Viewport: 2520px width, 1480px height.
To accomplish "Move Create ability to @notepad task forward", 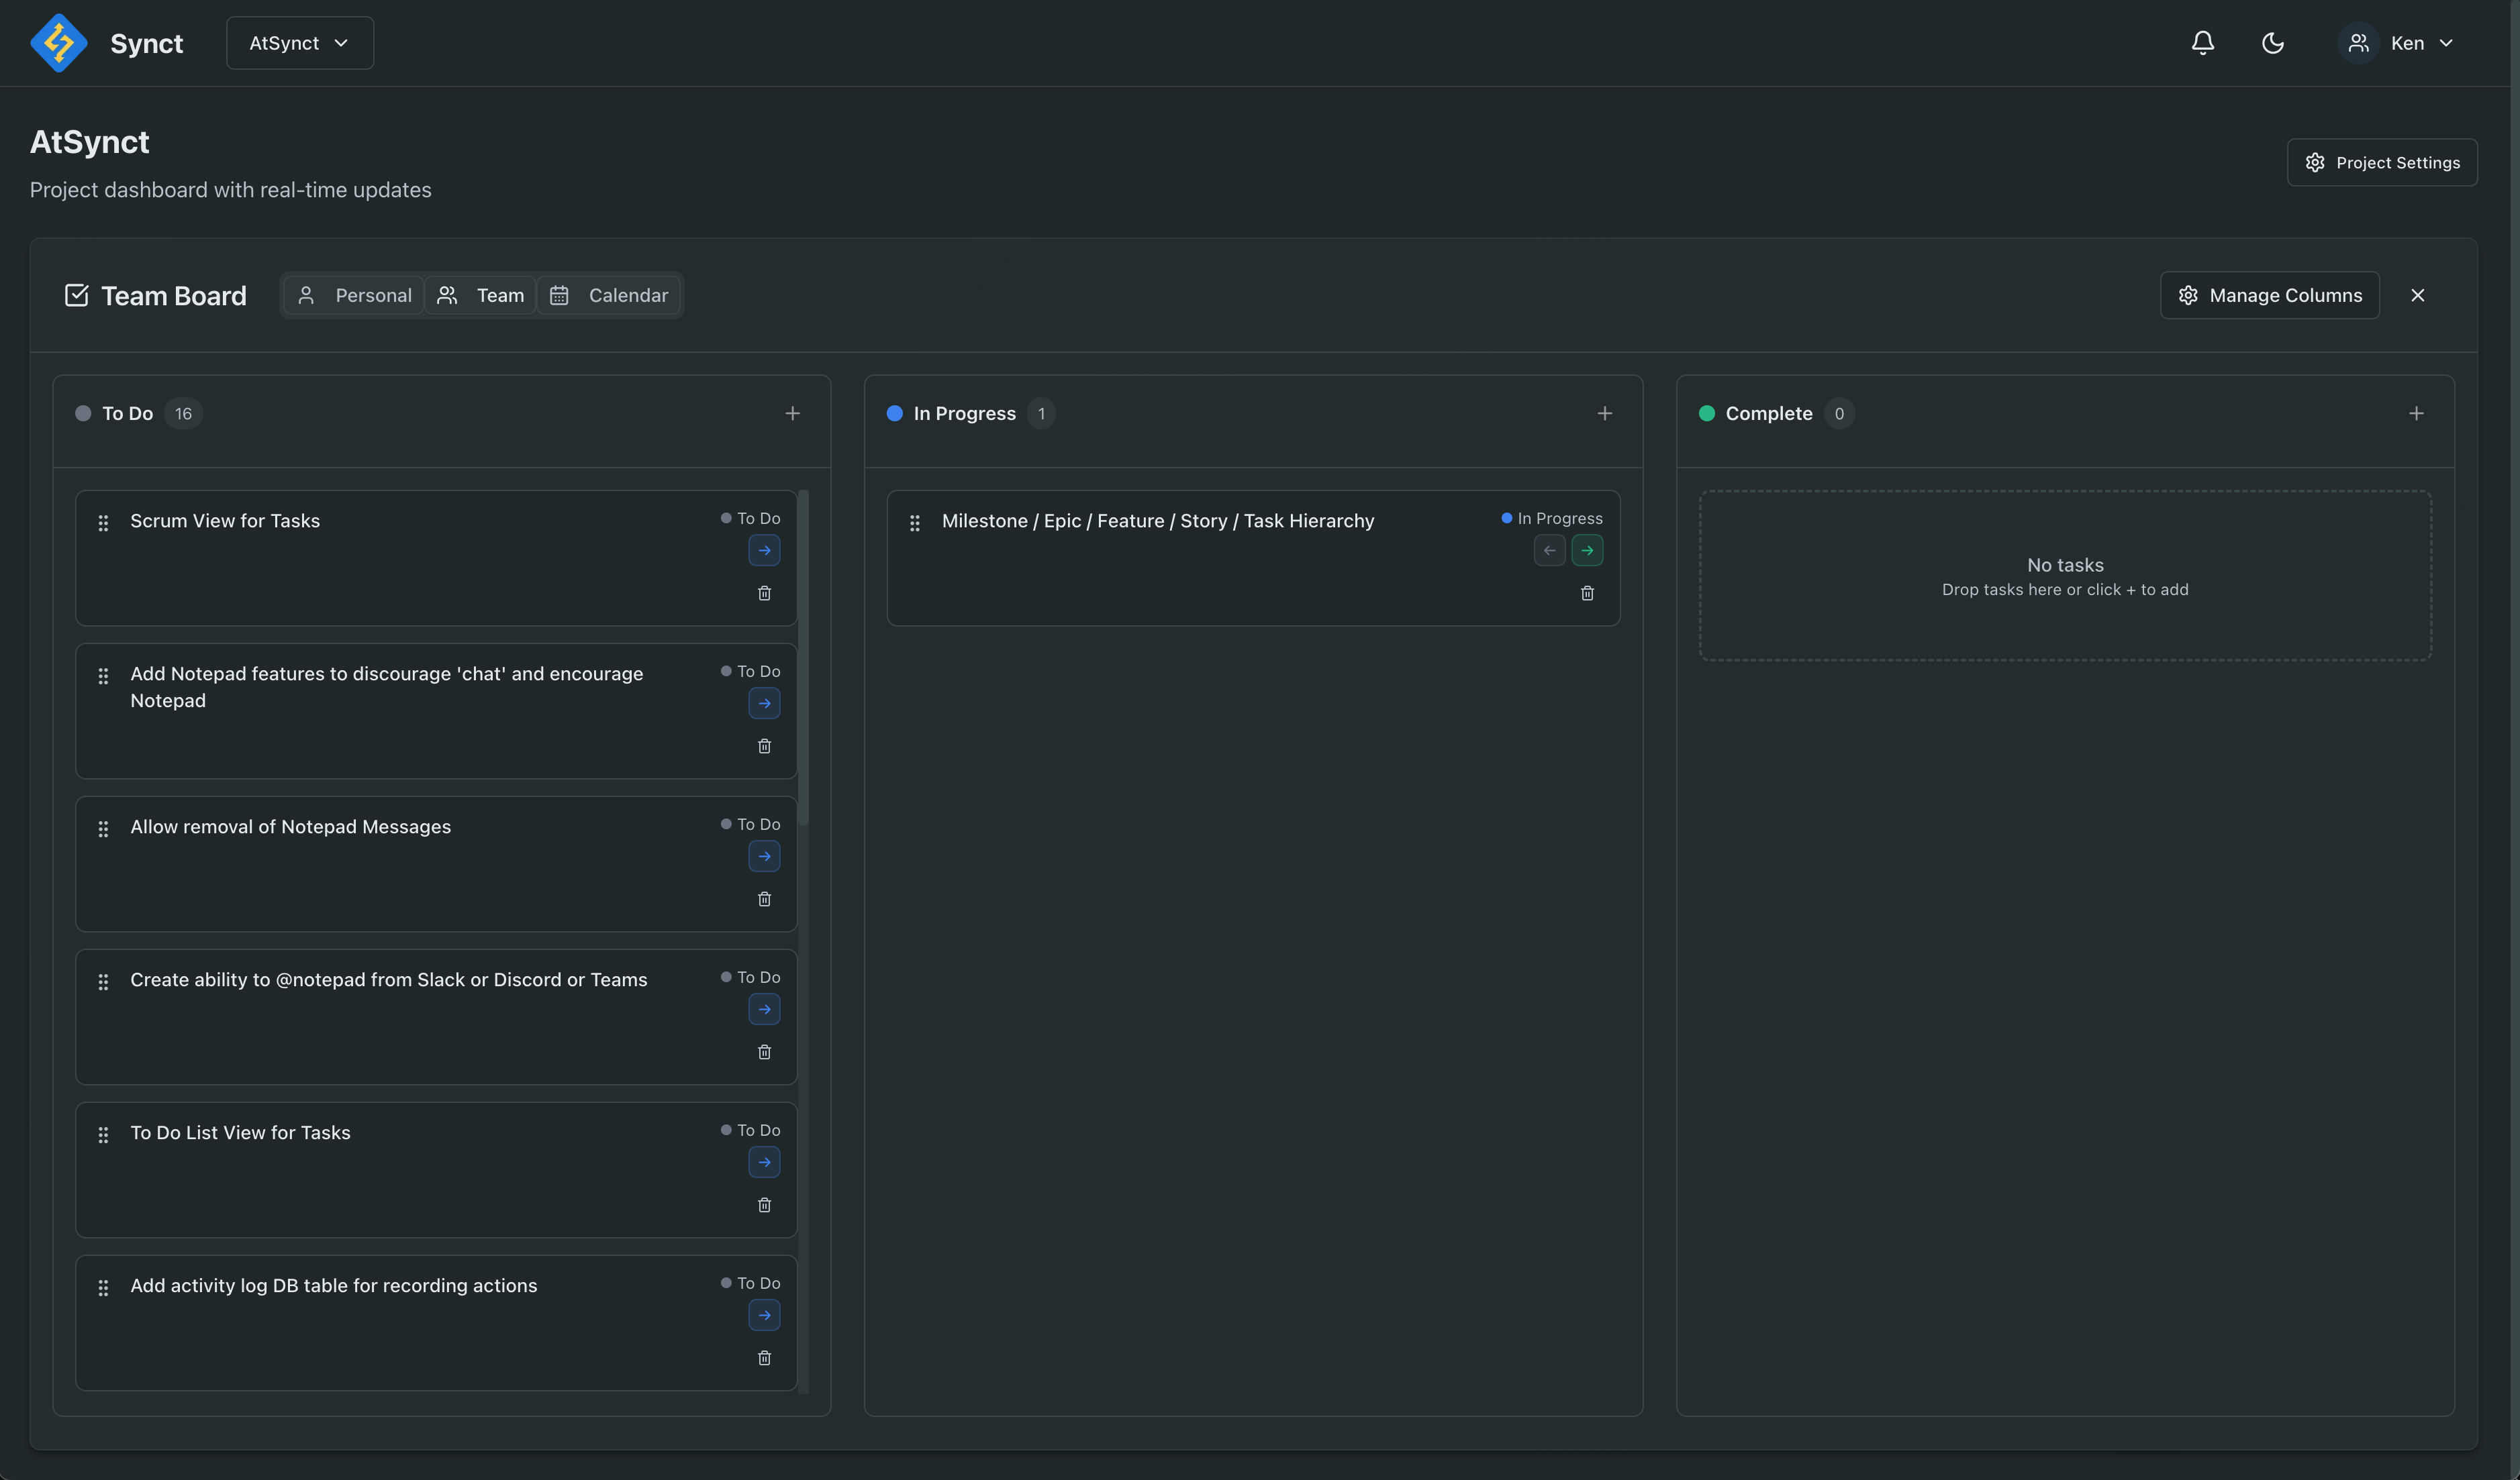I will coord(764,1008).
